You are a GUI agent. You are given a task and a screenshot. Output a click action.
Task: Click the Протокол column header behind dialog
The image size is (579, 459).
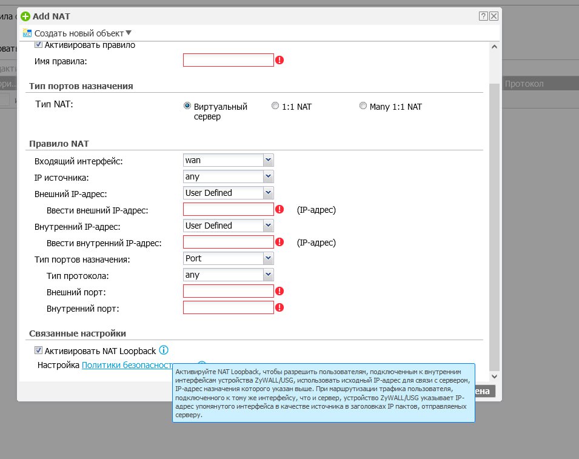point(524,84)
